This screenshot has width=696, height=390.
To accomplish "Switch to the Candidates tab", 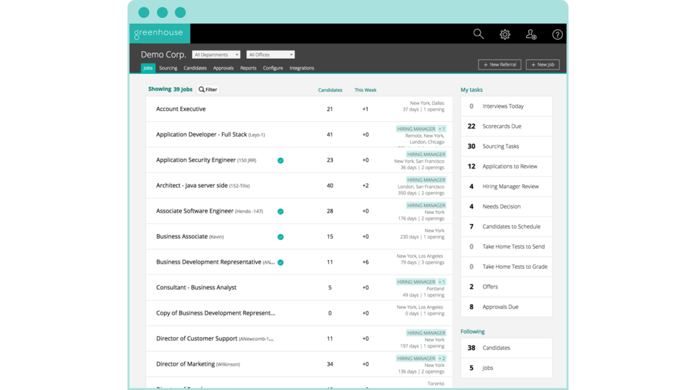I will coord(195,68).
